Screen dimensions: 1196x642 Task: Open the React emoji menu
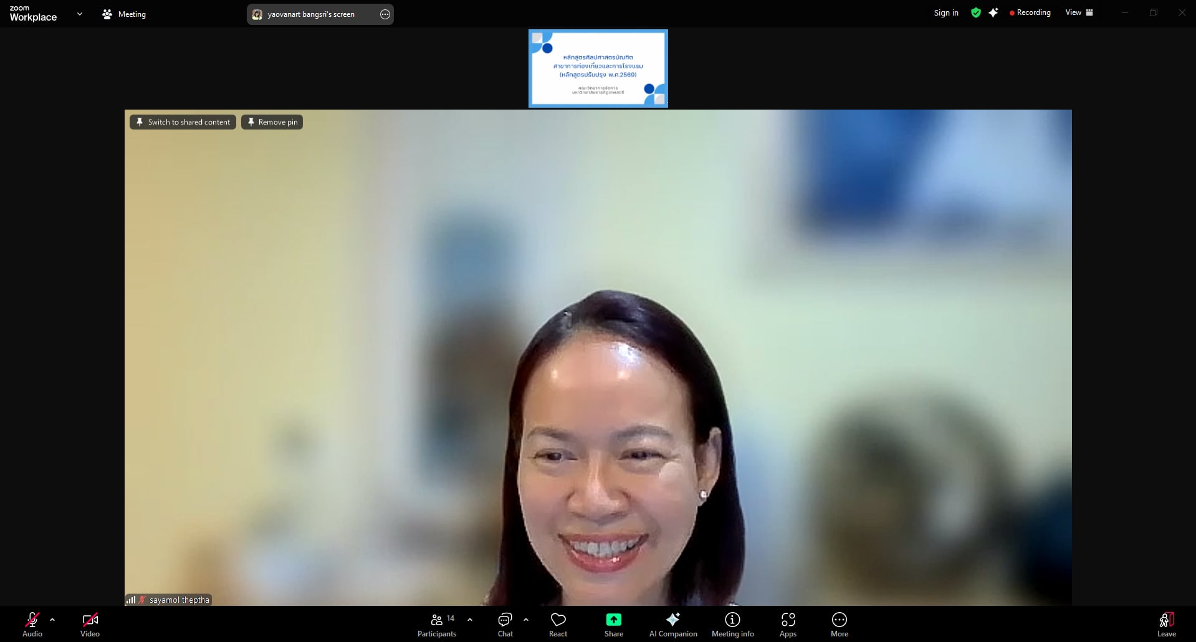click(x=558, y=625)
